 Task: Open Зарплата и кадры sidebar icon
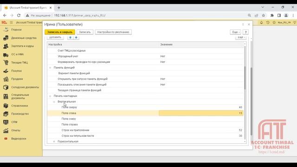[x=6, y=46]
